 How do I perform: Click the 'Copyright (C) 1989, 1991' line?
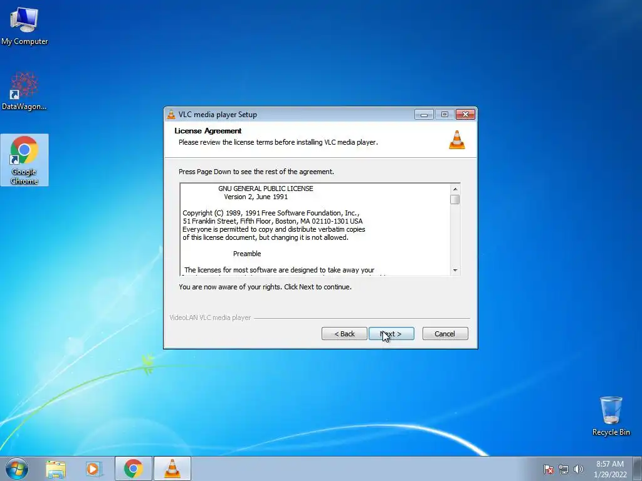pyautogui.click(x=271, y=213)
